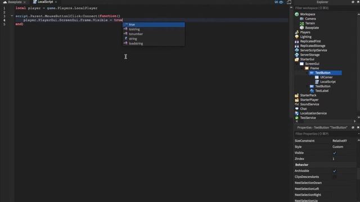Viewport: 360px width, 202px height.
Task: Click the UICorner icon in Explorer
Action: coord(317,77)
